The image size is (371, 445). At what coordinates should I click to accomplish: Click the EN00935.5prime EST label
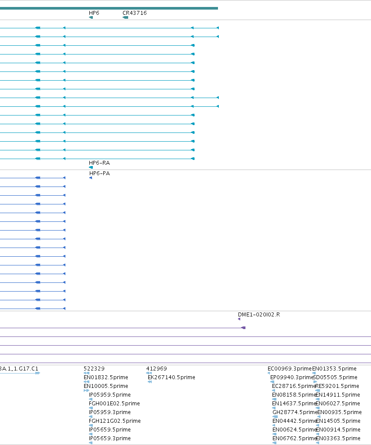click(340, 412)
